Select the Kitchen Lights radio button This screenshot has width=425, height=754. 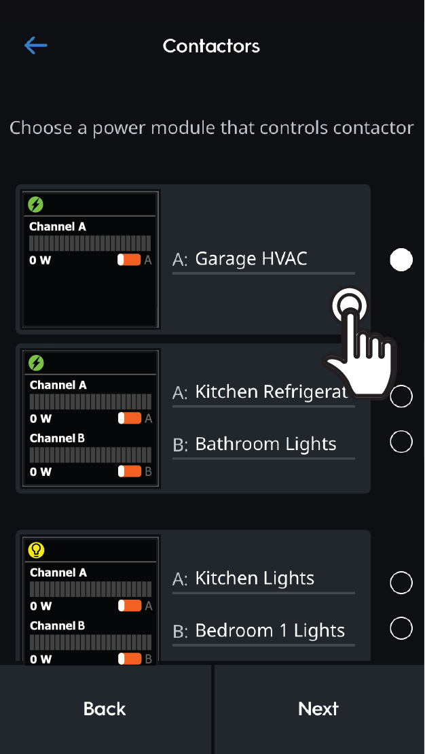tap(401, 583)
